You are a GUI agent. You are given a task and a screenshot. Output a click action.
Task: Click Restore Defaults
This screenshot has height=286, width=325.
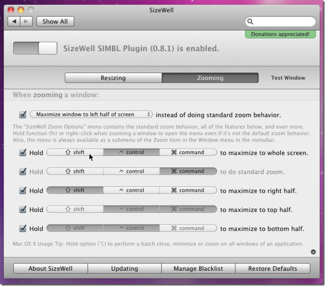tap(273, 268)
